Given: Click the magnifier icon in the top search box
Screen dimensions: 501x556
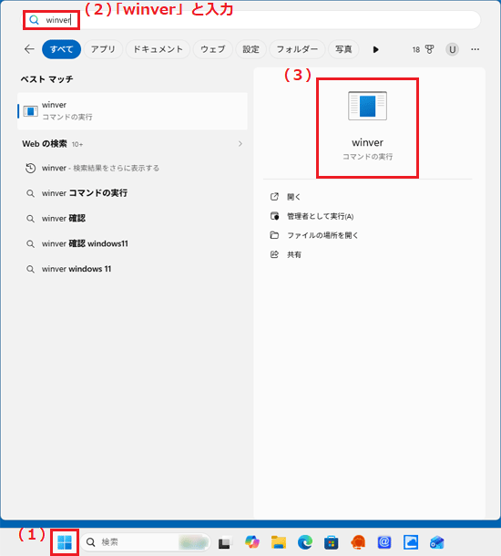Looking at the screenshot, I should (x=34, y=20).
